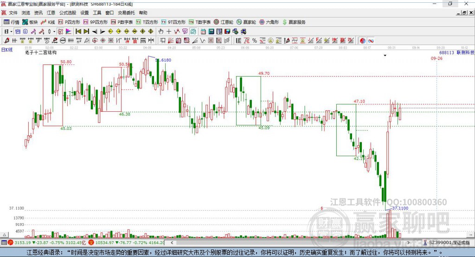Open the 浏览 menu
The image size is (475, 257).
[26, 13]
